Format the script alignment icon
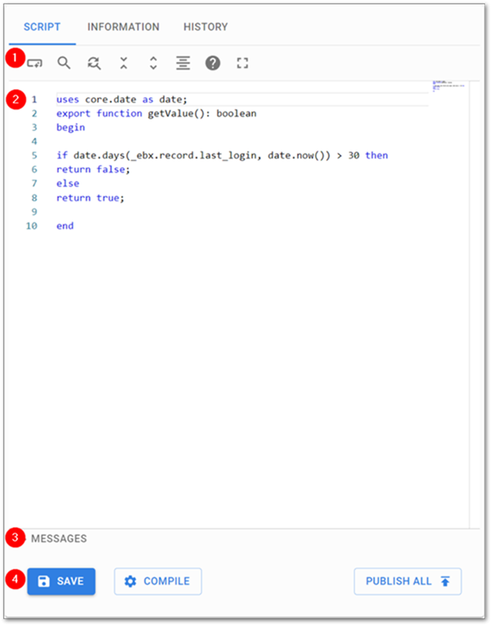Viewport: 491px width, 625px height. [x=183, y=63]
